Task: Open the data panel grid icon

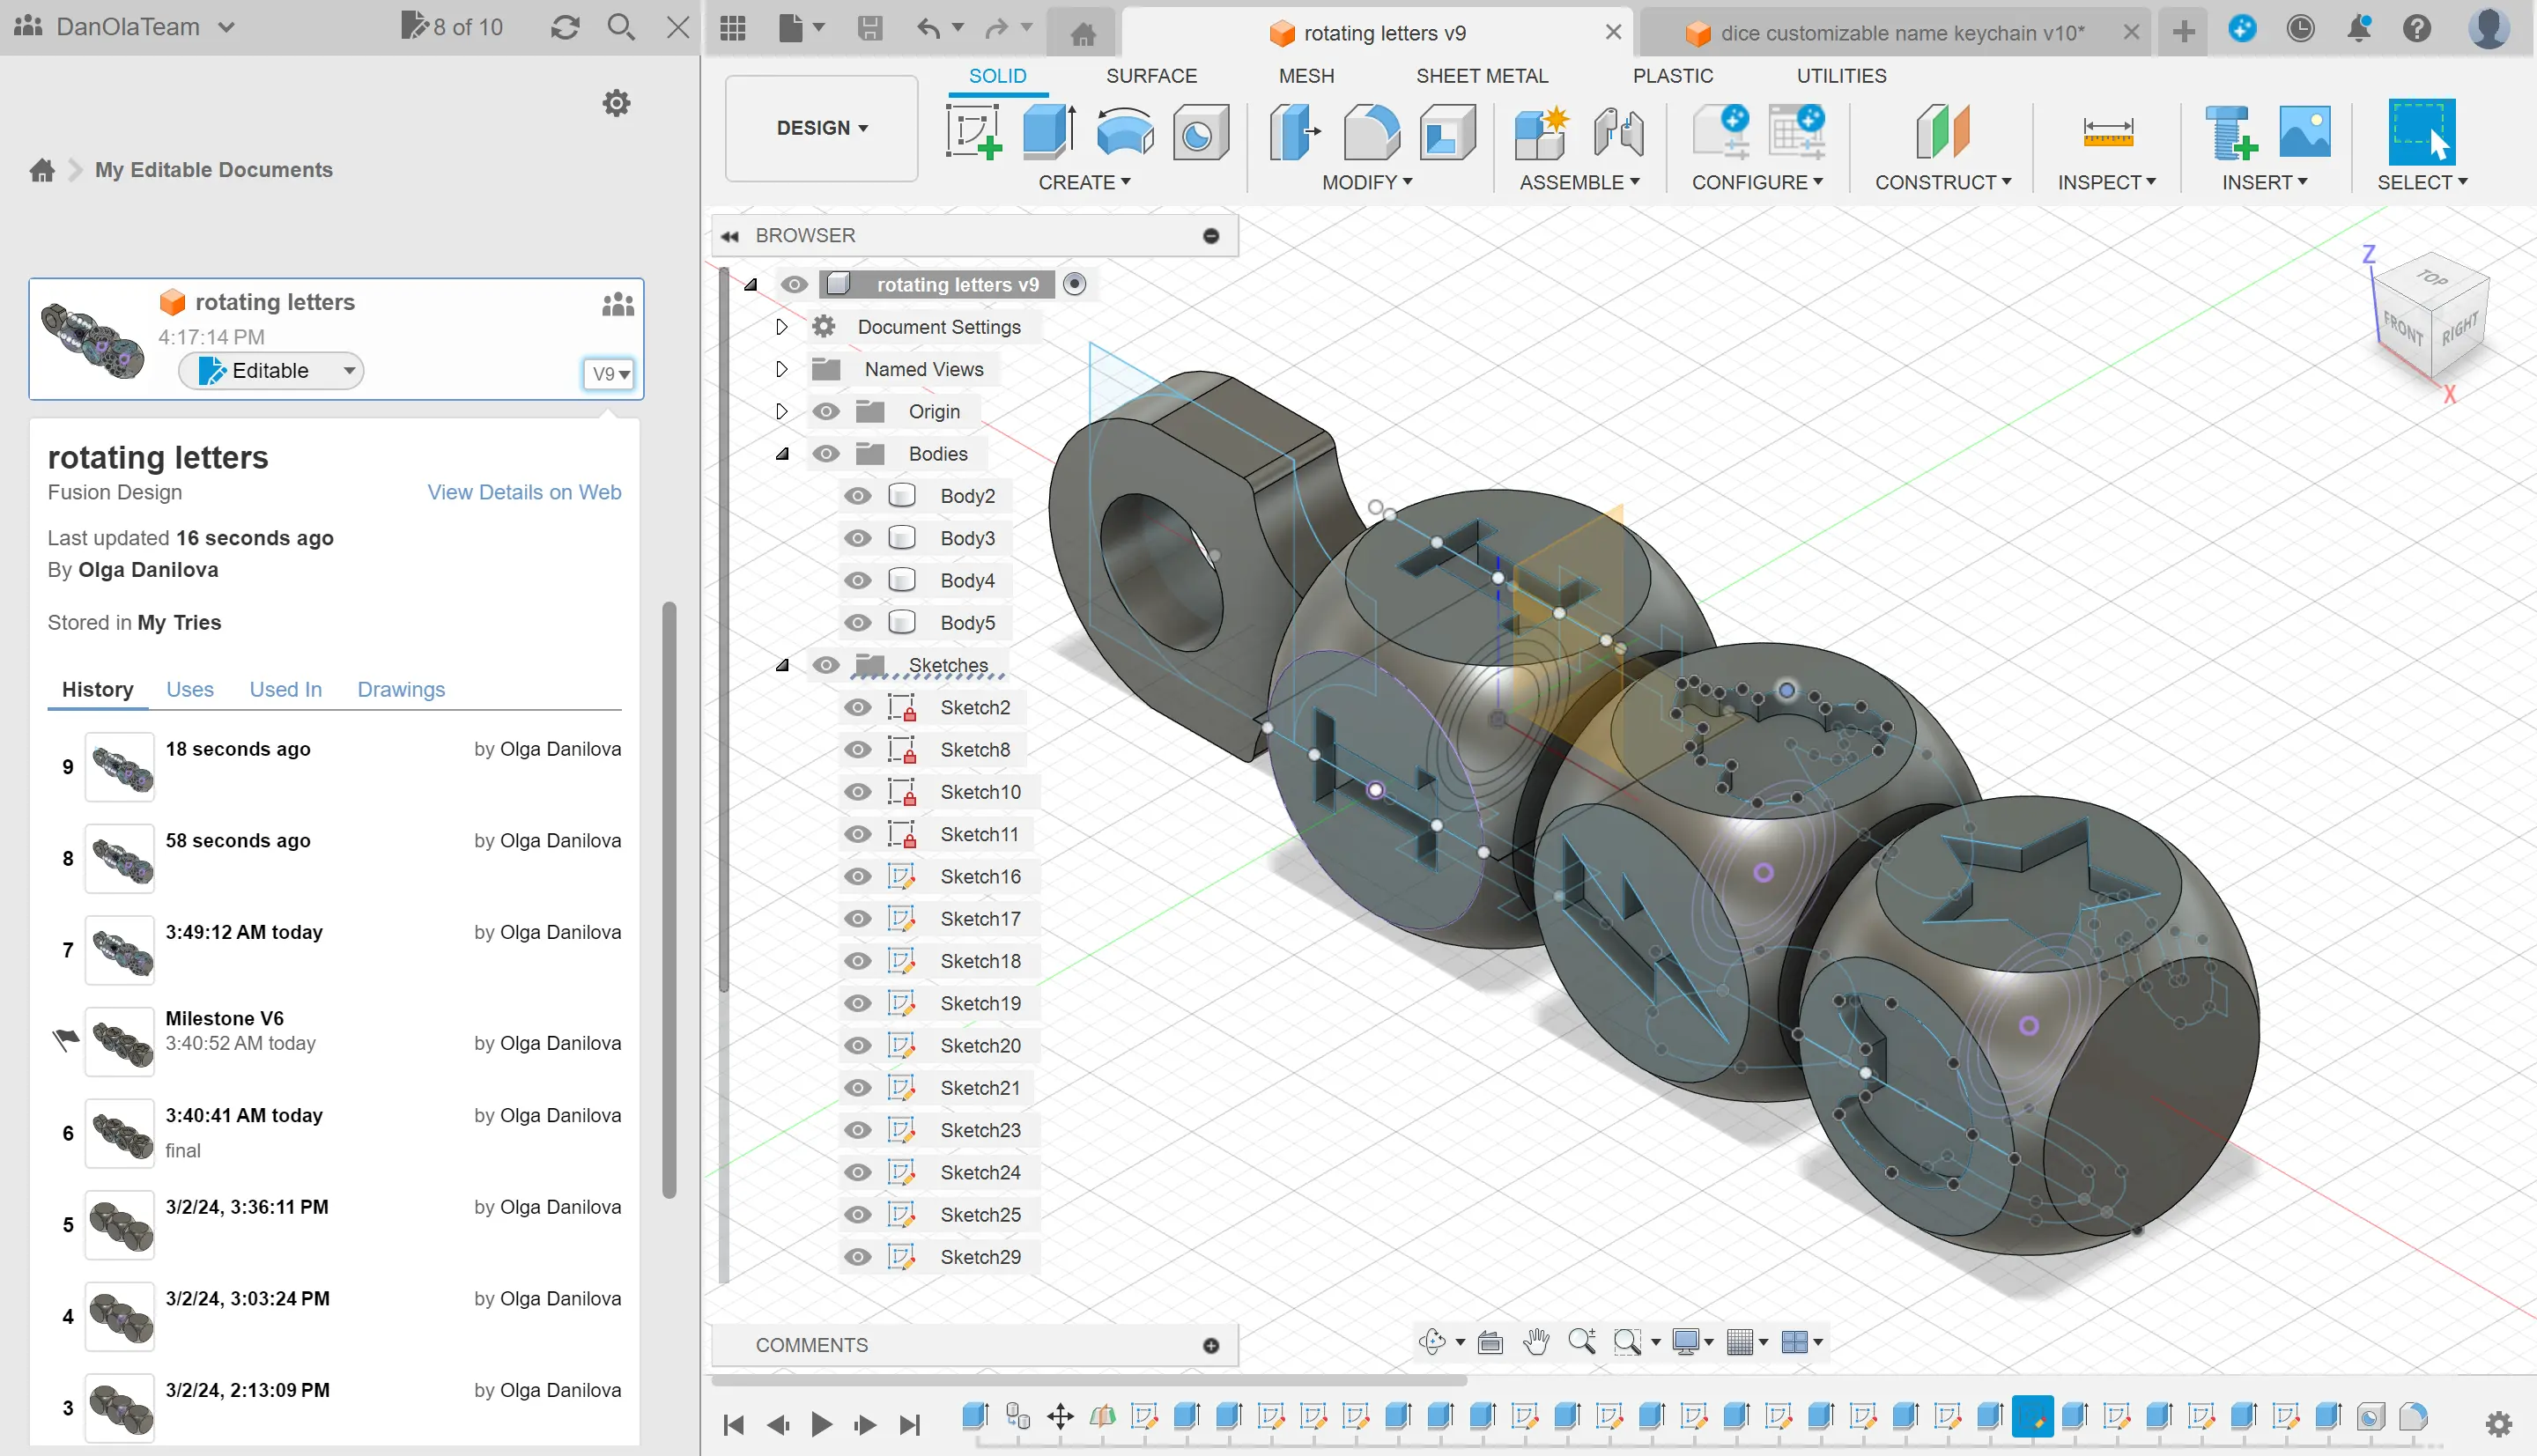Action: (733, 29)
